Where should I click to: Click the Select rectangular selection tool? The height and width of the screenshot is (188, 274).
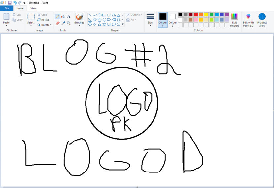[31, 17]
